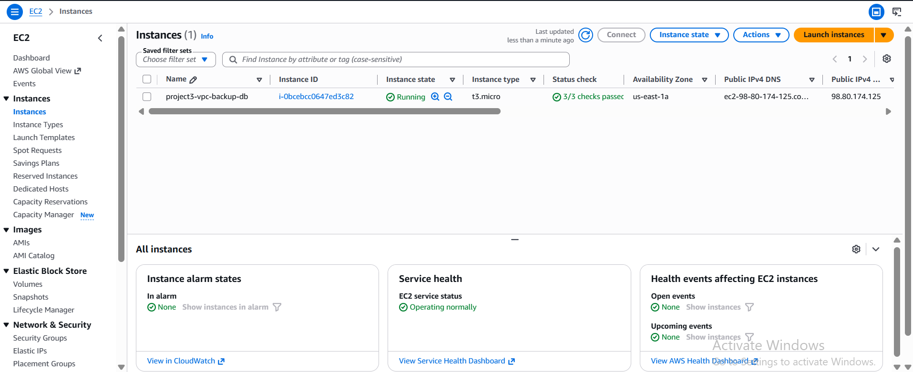Open Spot Requests in the sidebar
913x372 pixels.
point(37,151)
